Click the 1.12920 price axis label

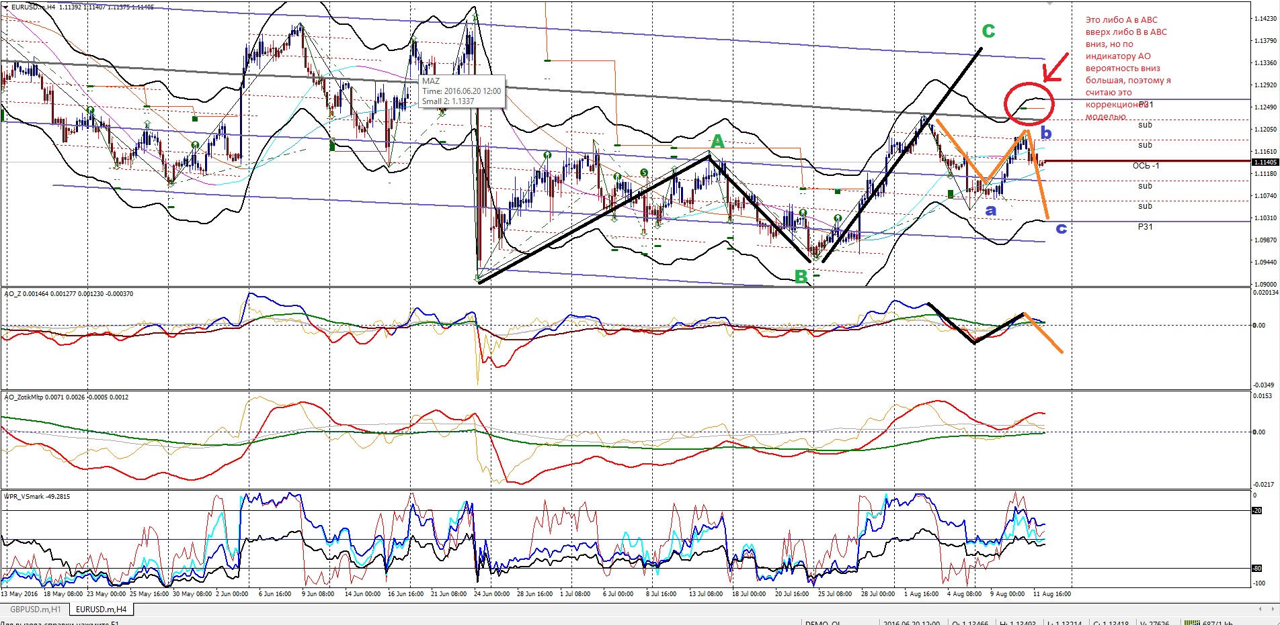pos(1265,85)
